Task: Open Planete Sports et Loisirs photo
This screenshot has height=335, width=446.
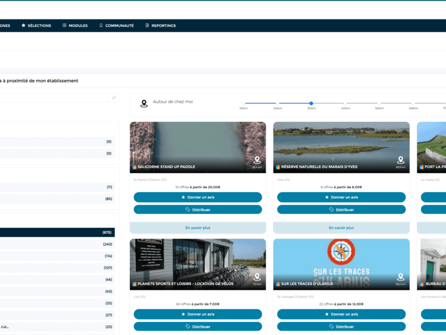Action: point(198,264)
